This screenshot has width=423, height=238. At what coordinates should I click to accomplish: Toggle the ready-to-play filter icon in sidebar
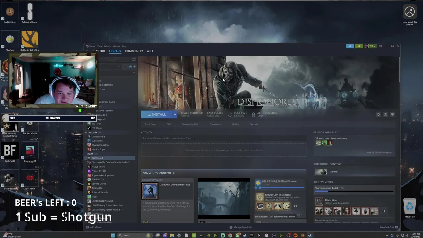134,67
